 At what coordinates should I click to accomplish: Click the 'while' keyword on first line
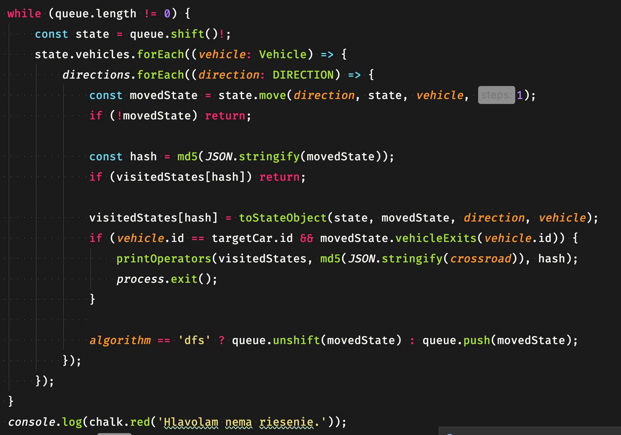pyautogui.click(x=24, y=14)
